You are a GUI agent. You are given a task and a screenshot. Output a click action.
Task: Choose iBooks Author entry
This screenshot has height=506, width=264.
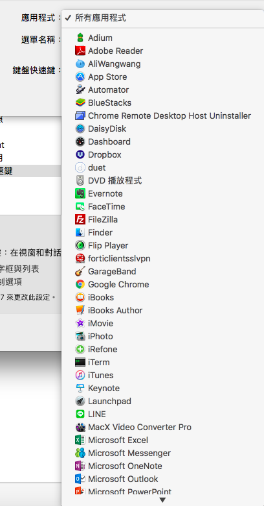tap(162, 311)
